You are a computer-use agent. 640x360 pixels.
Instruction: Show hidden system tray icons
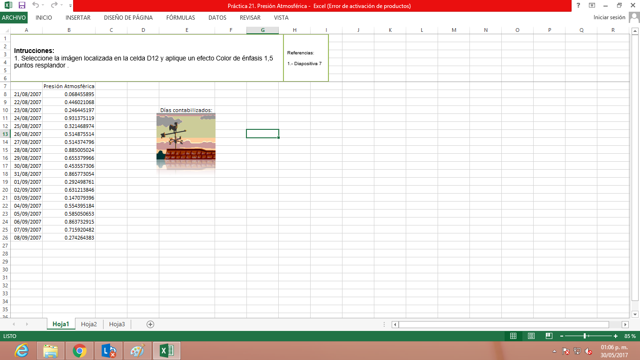(x=555, y=351)
